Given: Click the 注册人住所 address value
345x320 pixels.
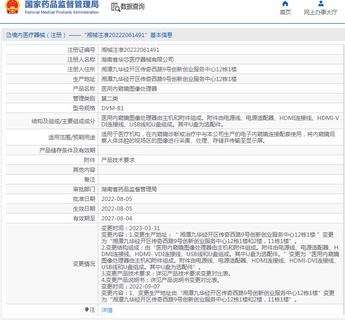Looking at the screenshot, I should pyautogui.click(x=169, y=69).
